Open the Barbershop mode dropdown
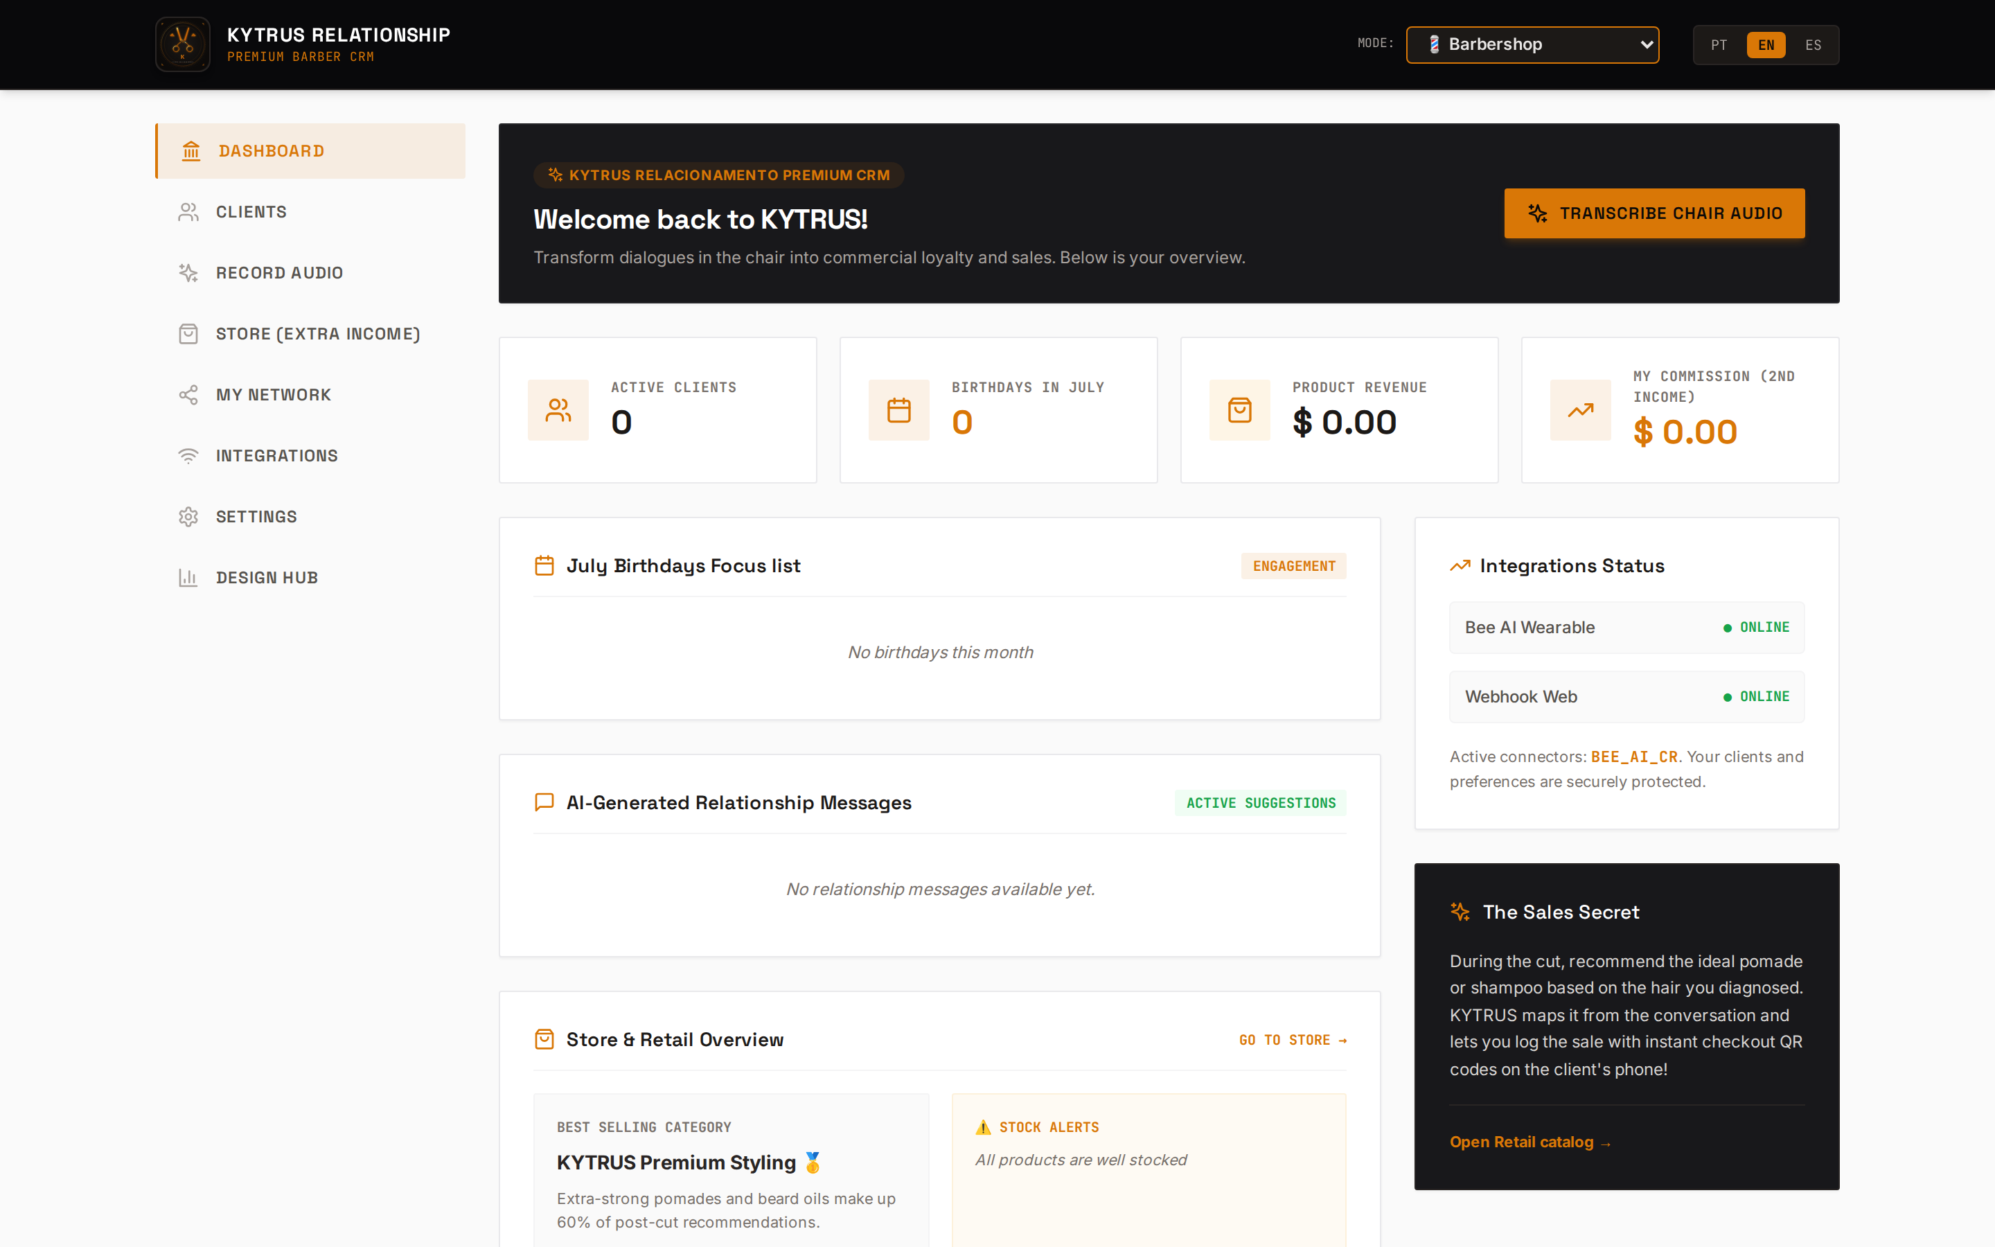This screenshot has height=1247, width=1995. [1532, 44]
